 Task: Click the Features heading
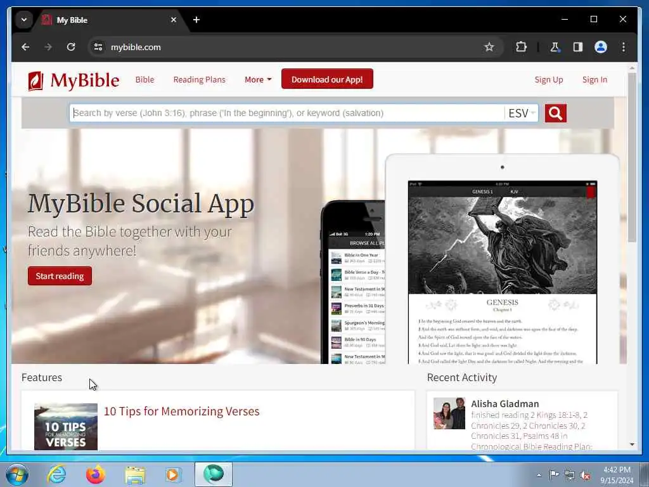point(42,377)
